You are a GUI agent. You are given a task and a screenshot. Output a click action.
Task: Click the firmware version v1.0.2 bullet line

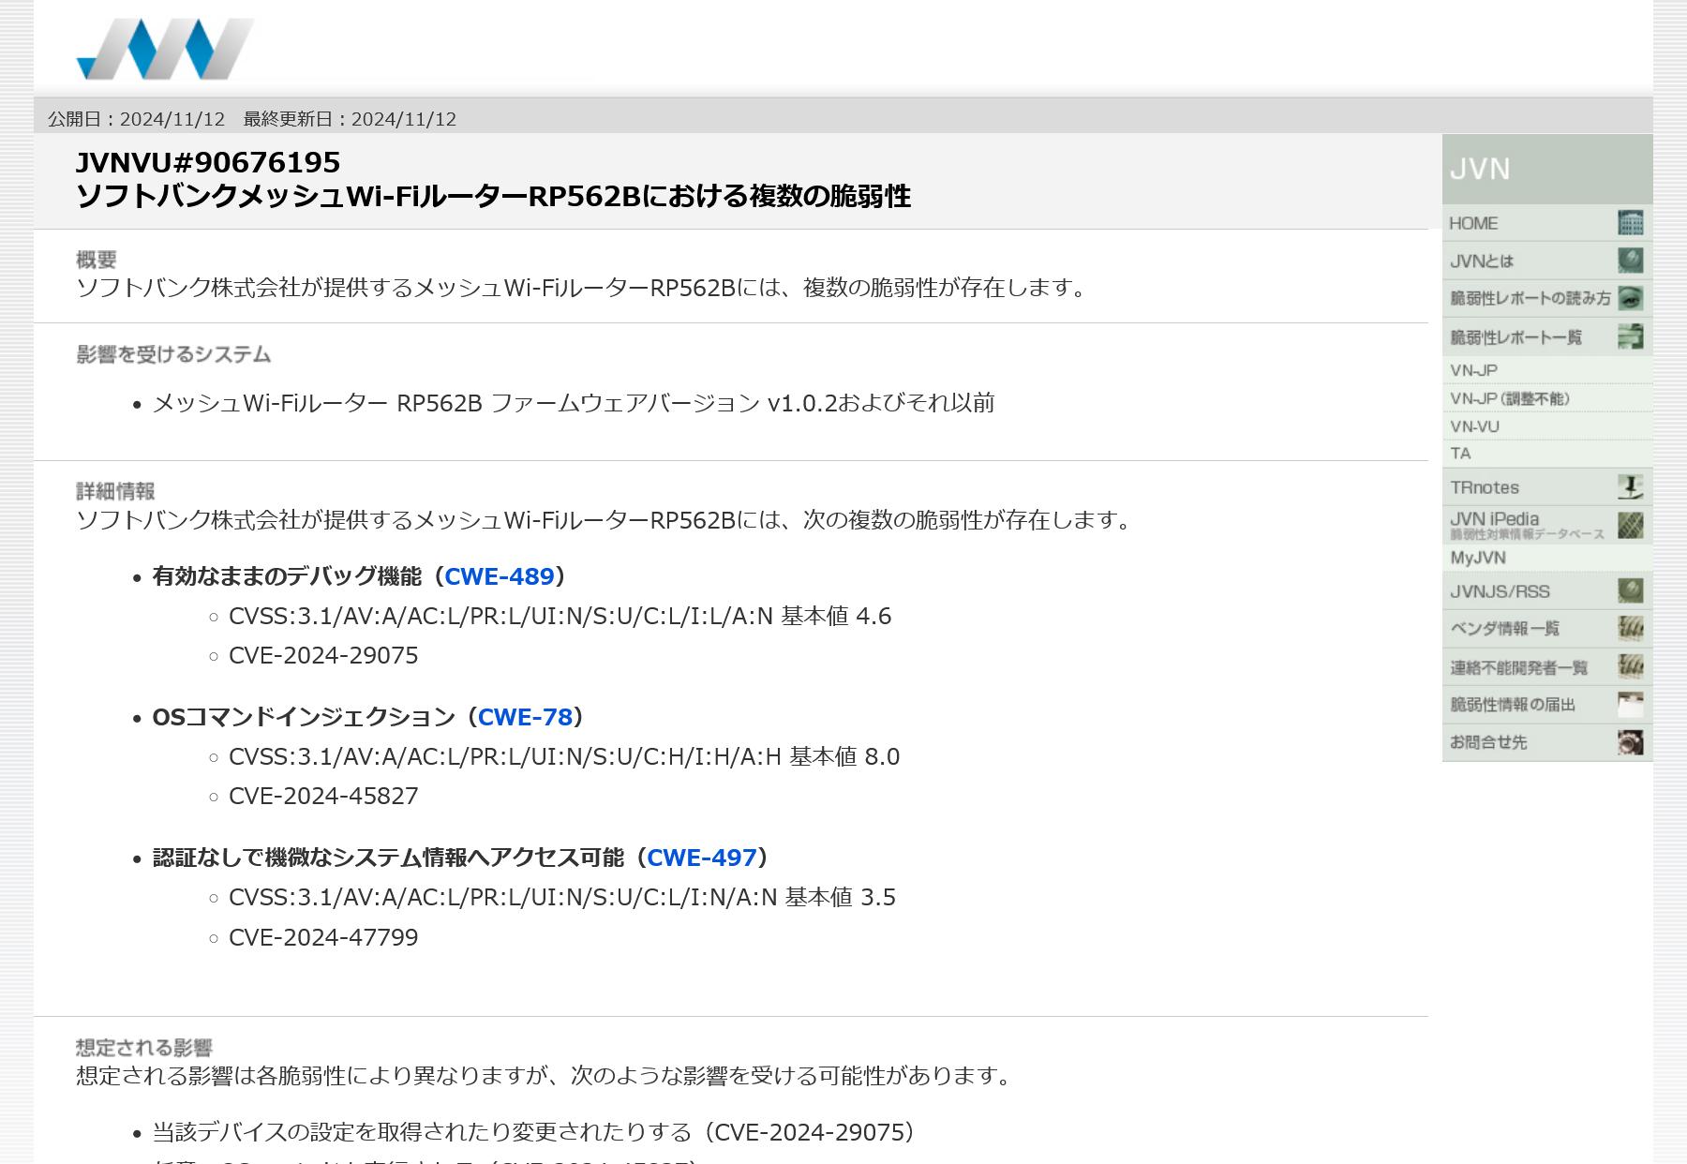573,403
